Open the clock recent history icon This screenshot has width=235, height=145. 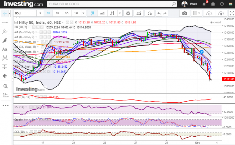coord(222,4)
